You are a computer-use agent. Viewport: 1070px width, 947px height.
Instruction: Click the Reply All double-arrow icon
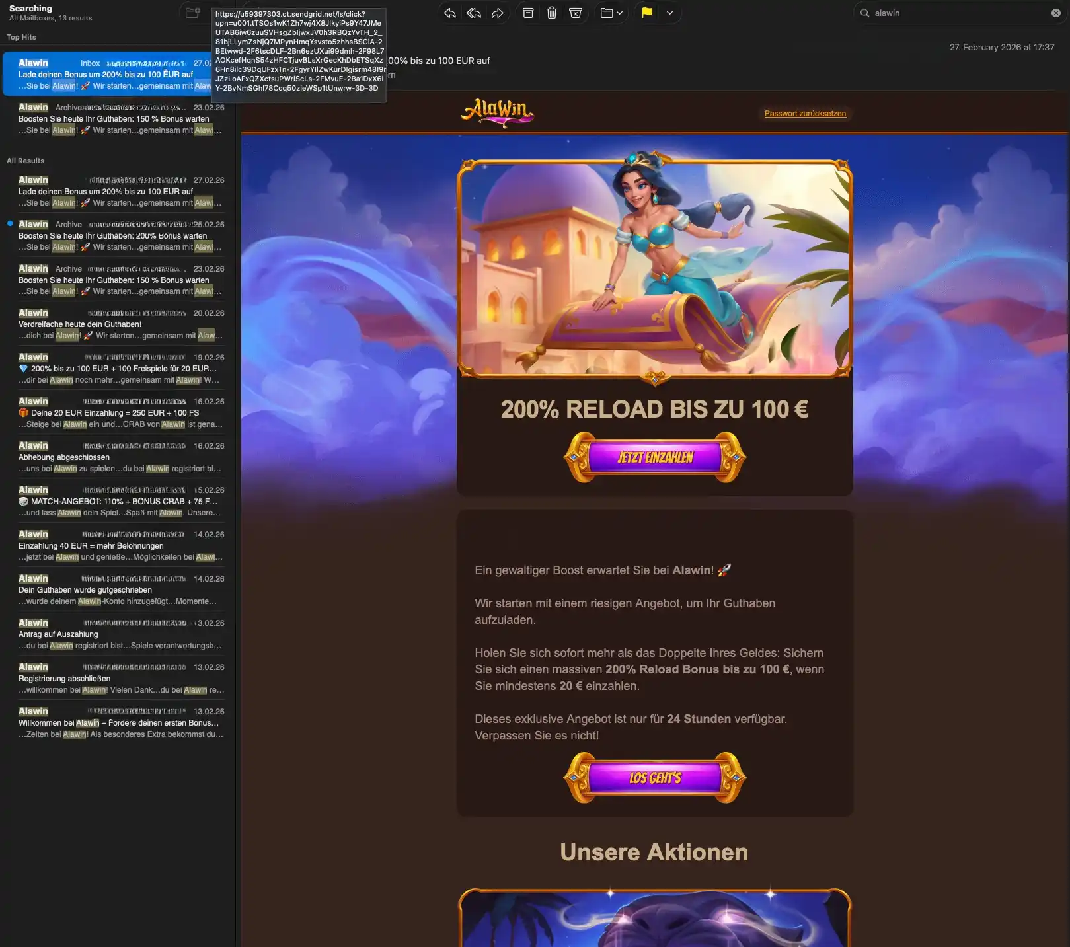473,13
